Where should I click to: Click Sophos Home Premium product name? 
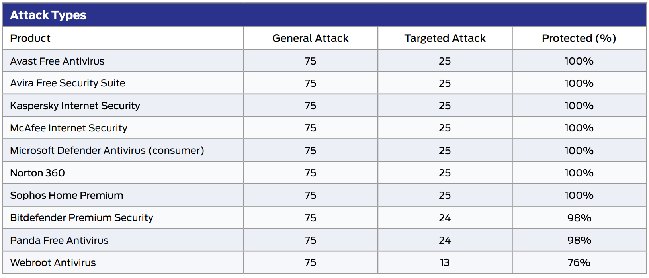tap(66, 195)
